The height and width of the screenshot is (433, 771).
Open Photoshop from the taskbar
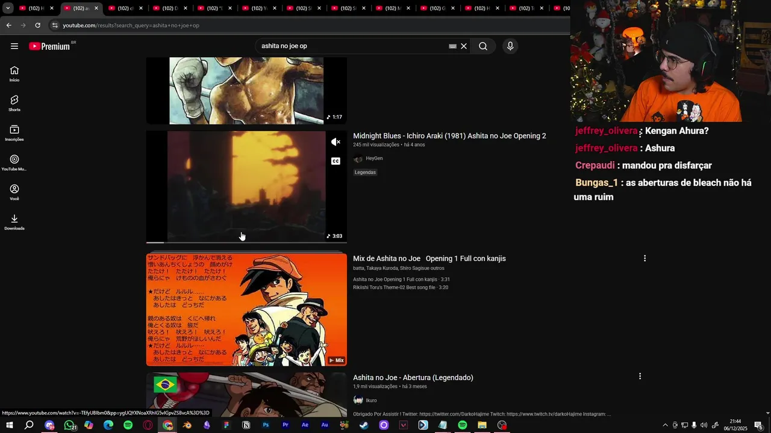[266, 425]
